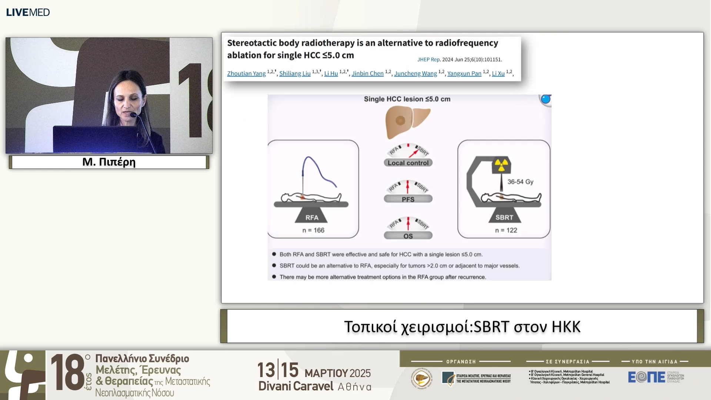
Task: Click the Τοπικοί χειρισμοί session title banner
Action: 462,326
